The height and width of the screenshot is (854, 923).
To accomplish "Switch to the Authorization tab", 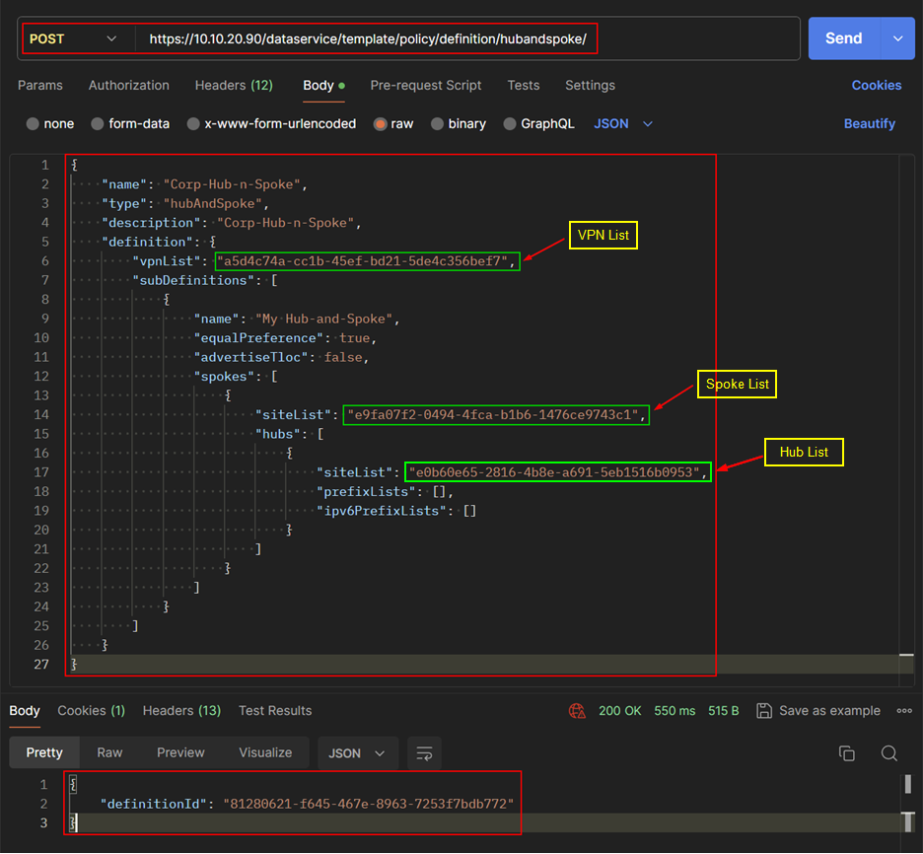I will [128, 86].
